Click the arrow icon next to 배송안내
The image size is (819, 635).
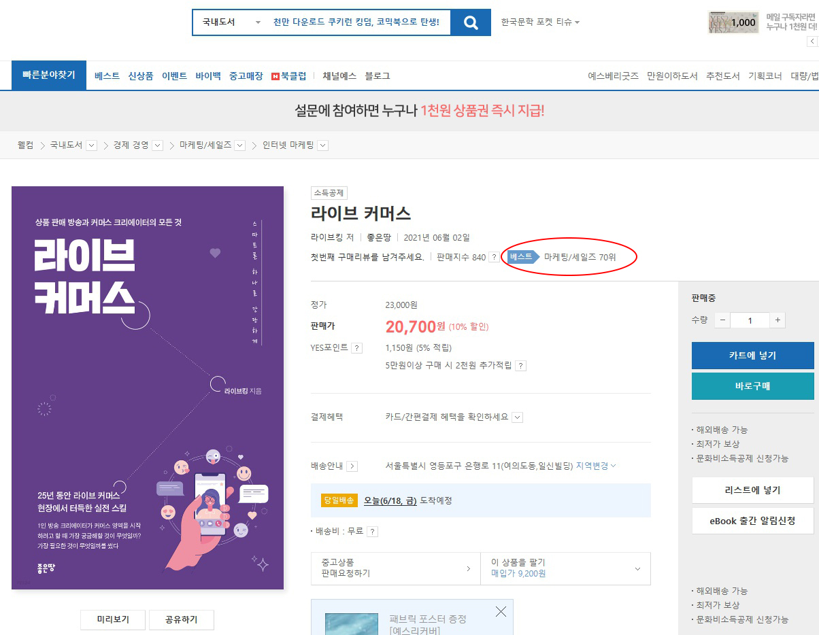tap(352, 466)
